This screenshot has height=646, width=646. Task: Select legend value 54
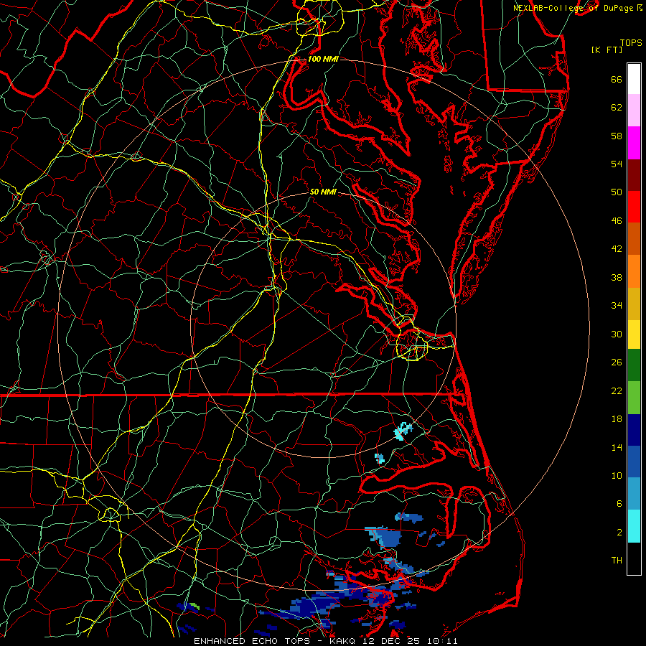[617, 164]
